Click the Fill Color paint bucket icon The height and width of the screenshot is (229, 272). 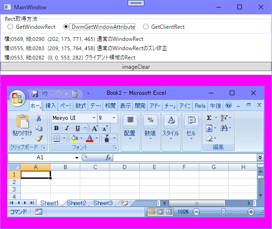pos(74,138)
